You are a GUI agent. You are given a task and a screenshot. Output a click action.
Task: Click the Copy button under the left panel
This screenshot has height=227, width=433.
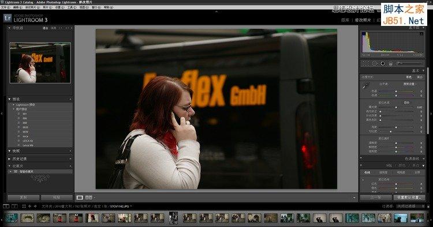[x=24, y=198]
